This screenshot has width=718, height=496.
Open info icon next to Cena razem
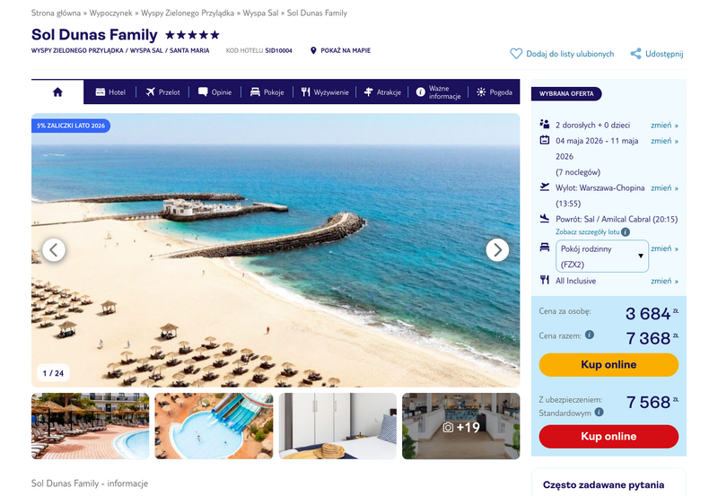[590, 335]
